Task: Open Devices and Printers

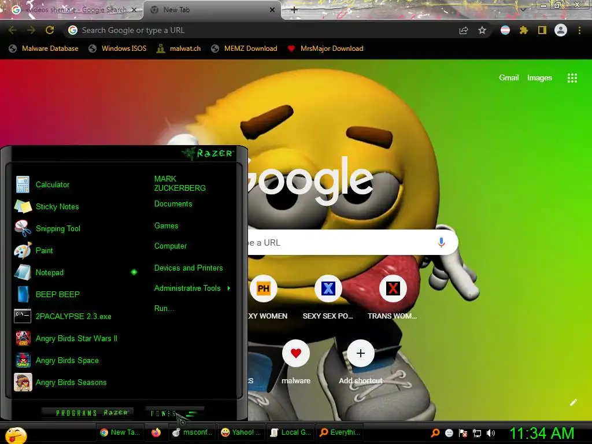Action: pyautogui.click(x=188, y=268)
